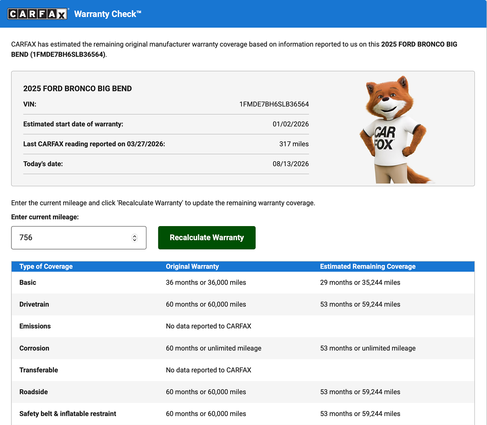Screen dimensions: 487x425
Task: Click Drivetrain's '53 months or 59,244 miles'
Action: [360, 304]
